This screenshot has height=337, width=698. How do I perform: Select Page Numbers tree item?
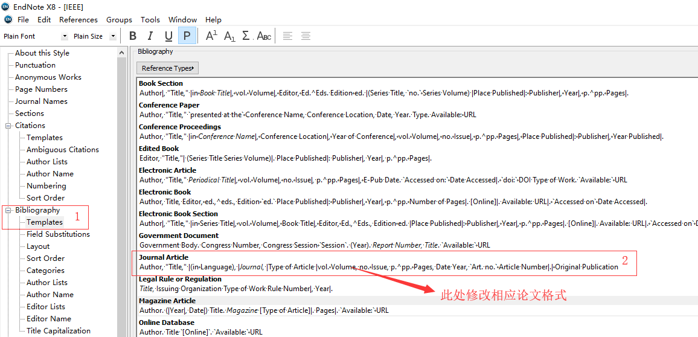(x=41, y=89)
